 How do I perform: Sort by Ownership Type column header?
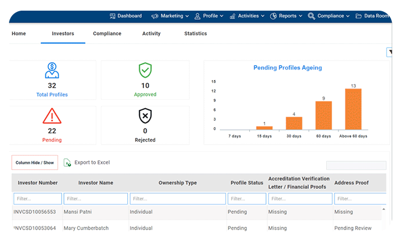tap(178, 183)
